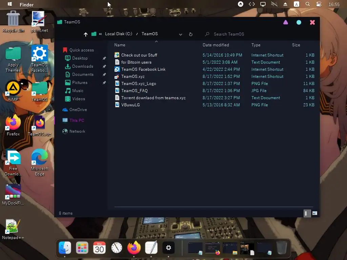Open Videos in the navigation pane

pyautogui.click(x=75, y=99)
